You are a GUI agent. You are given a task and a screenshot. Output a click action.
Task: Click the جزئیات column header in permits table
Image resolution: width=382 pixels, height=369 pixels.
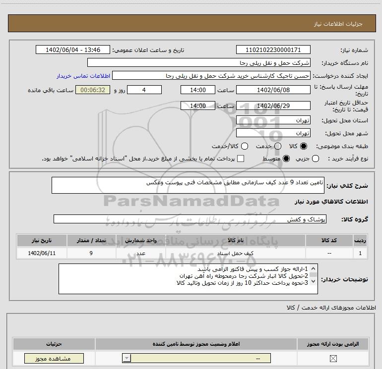tap(54, 344)
